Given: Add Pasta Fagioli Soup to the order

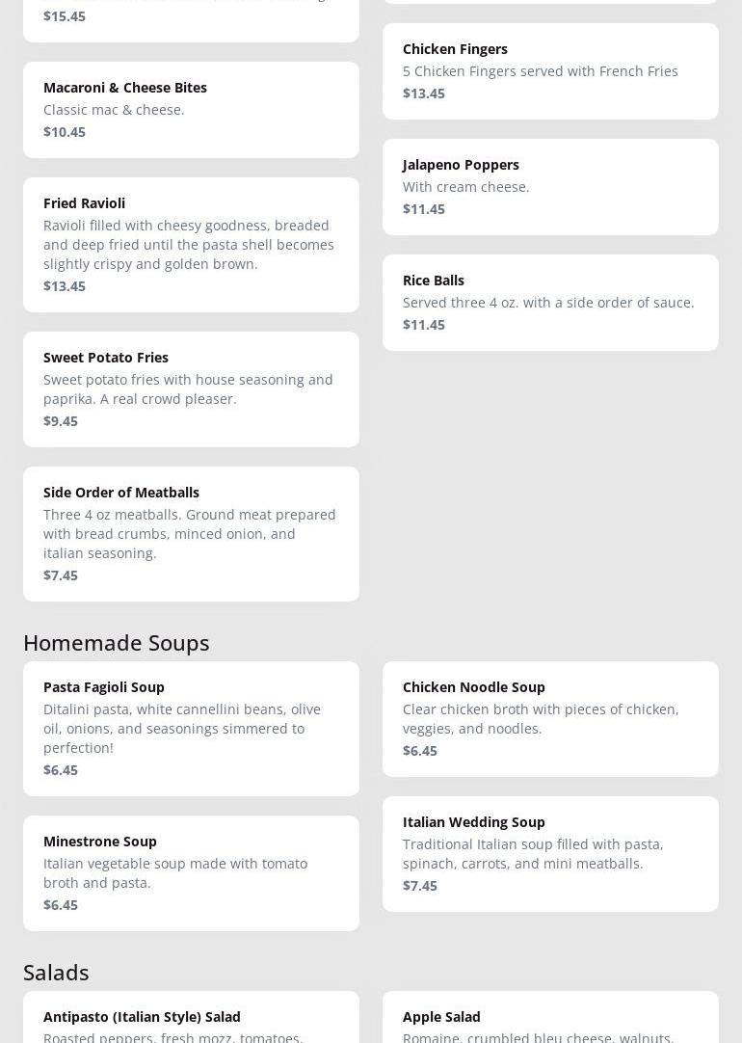Looking at the screenshot, I should click(191, 728).
